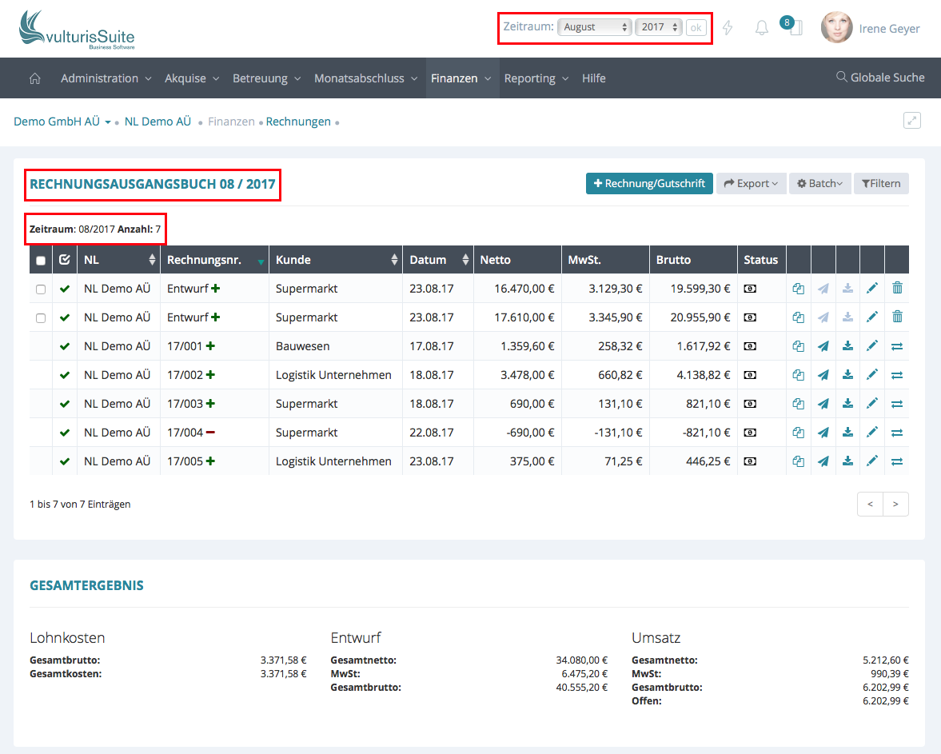Viewport: 941px width, 754px height.
Task: Click the Rechnung/Gutschrift button
Action: tap(649, 184)
